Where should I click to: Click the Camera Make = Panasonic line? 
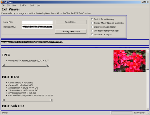point(20,83)
